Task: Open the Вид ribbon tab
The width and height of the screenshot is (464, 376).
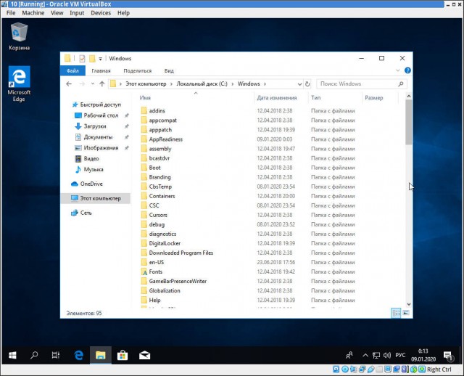Action: tap(169, 70)
